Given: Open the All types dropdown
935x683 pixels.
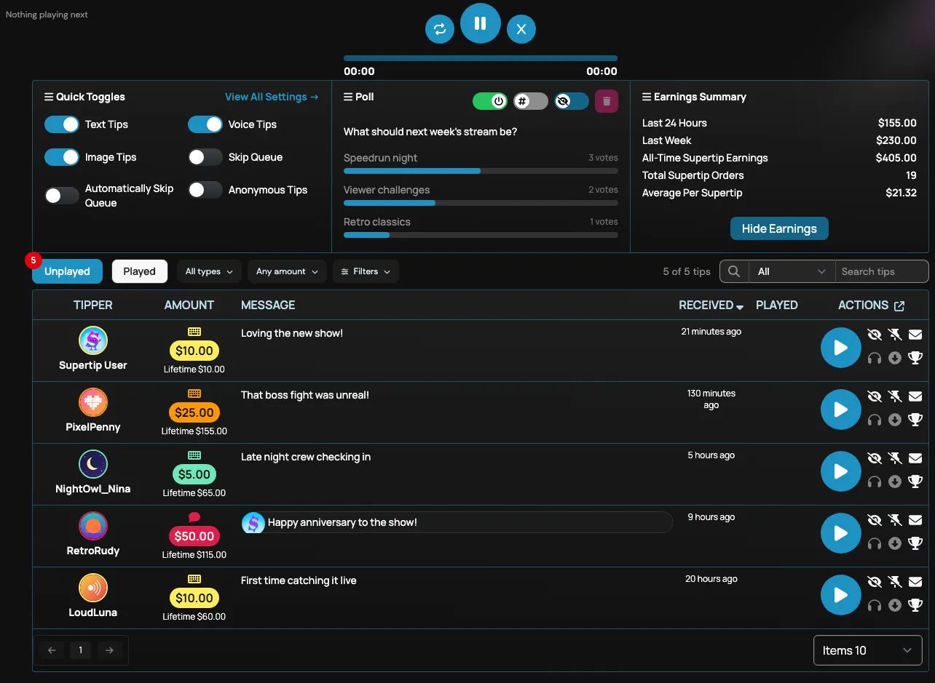Looking at the screenshot, I should (x=210, y=271).
